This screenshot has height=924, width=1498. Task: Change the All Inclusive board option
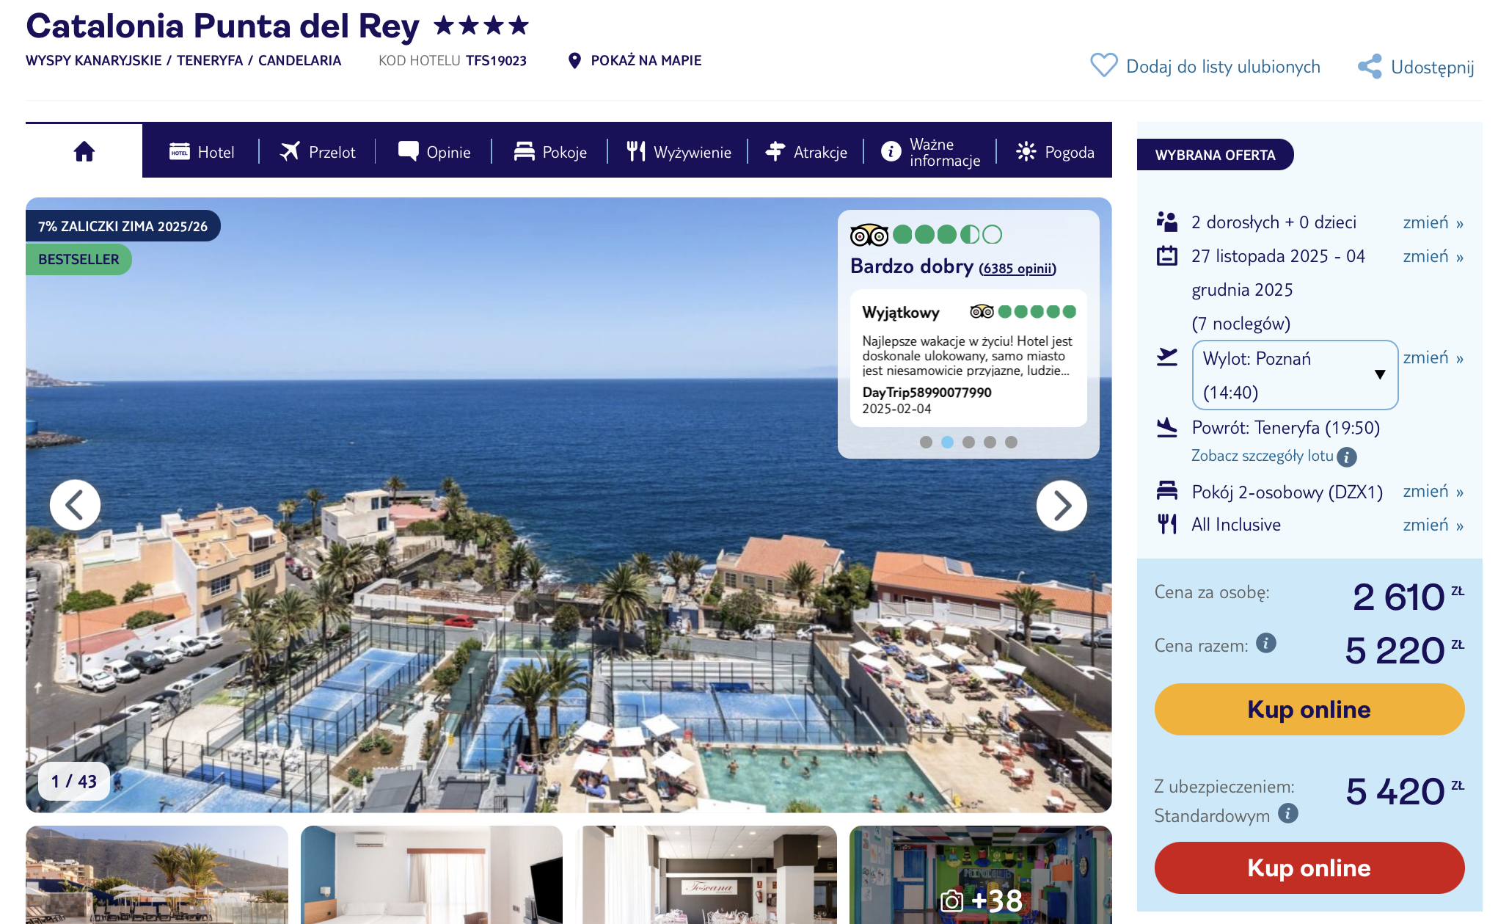tap(1432, 525)
